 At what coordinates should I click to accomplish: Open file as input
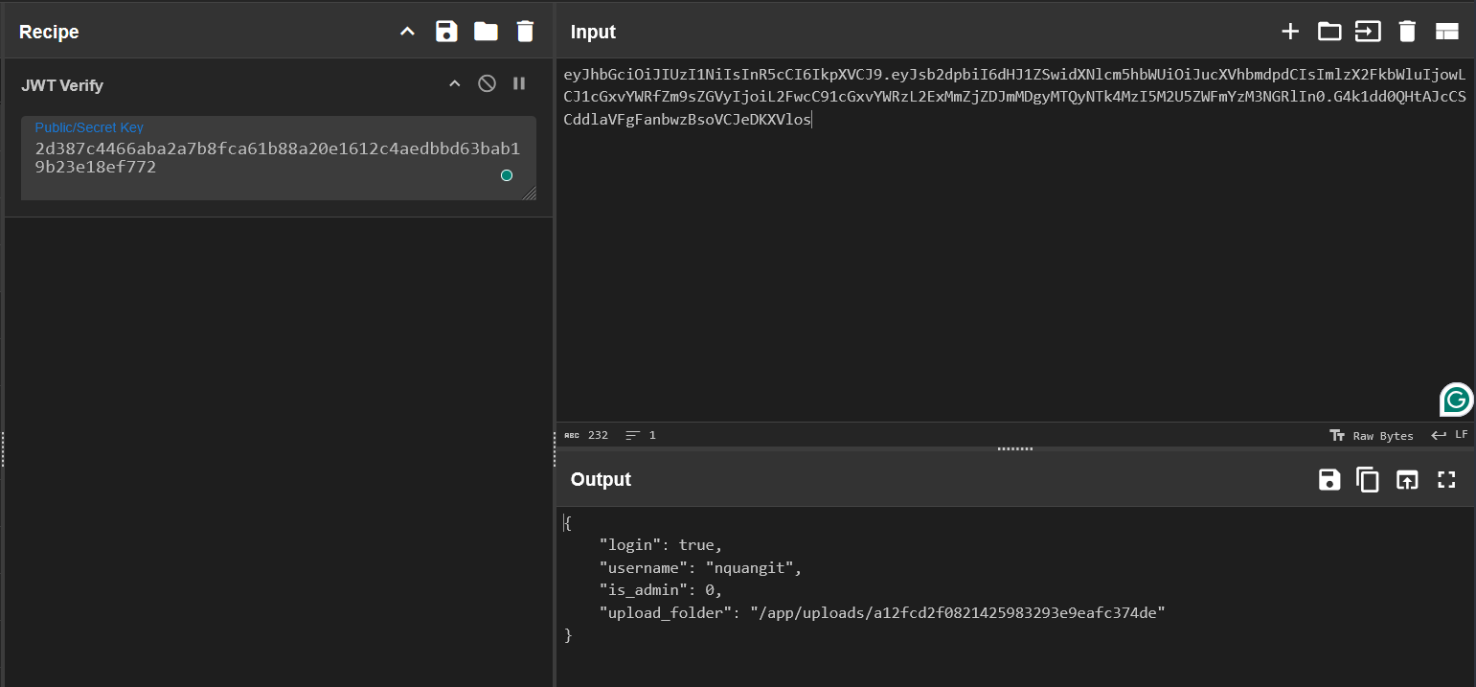1368,32
